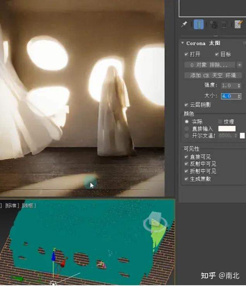This screenshot has width=246, height=286.
Task: Toggle the 云层阴影 checkbox
Action: point(186,105)
